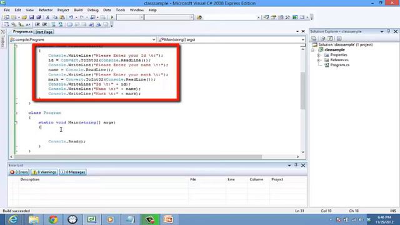The image size is (400, 225).
Task: Click Comment Selected Lines icon
Action: point(53,24)
